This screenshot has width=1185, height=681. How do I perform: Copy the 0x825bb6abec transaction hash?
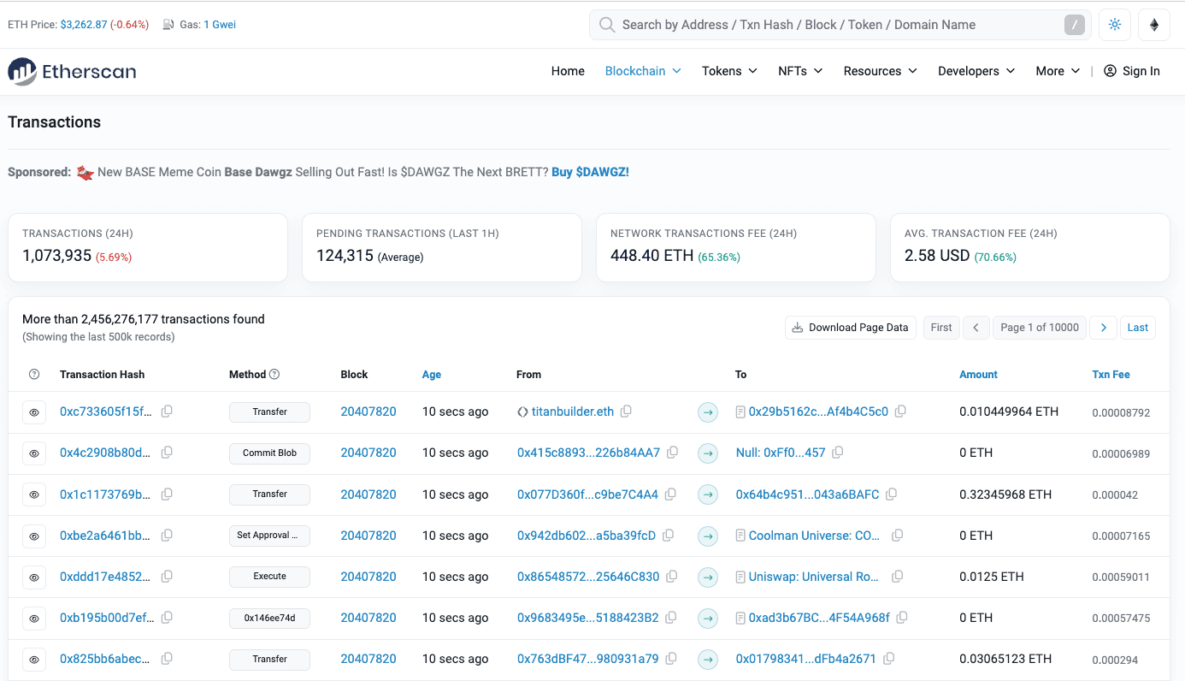coord(167,659)
